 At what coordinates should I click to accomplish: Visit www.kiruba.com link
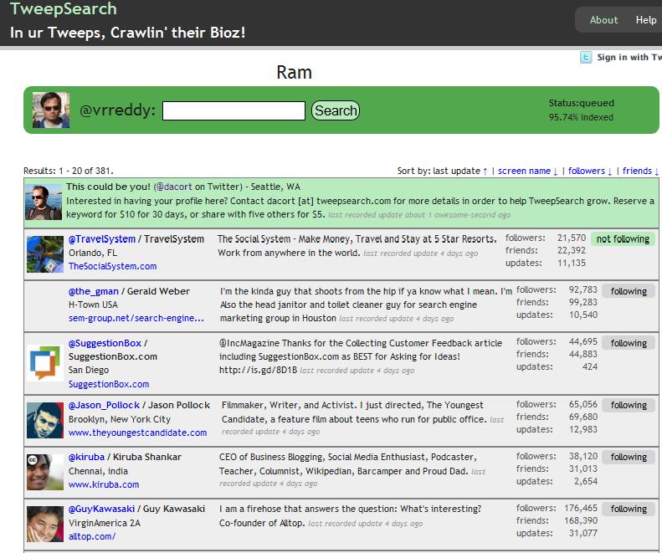(104, 484)
